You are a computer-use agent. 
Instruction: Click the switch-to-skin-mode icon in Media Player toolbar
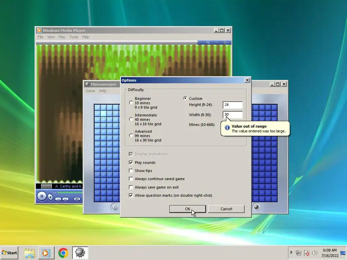(225, 42)
